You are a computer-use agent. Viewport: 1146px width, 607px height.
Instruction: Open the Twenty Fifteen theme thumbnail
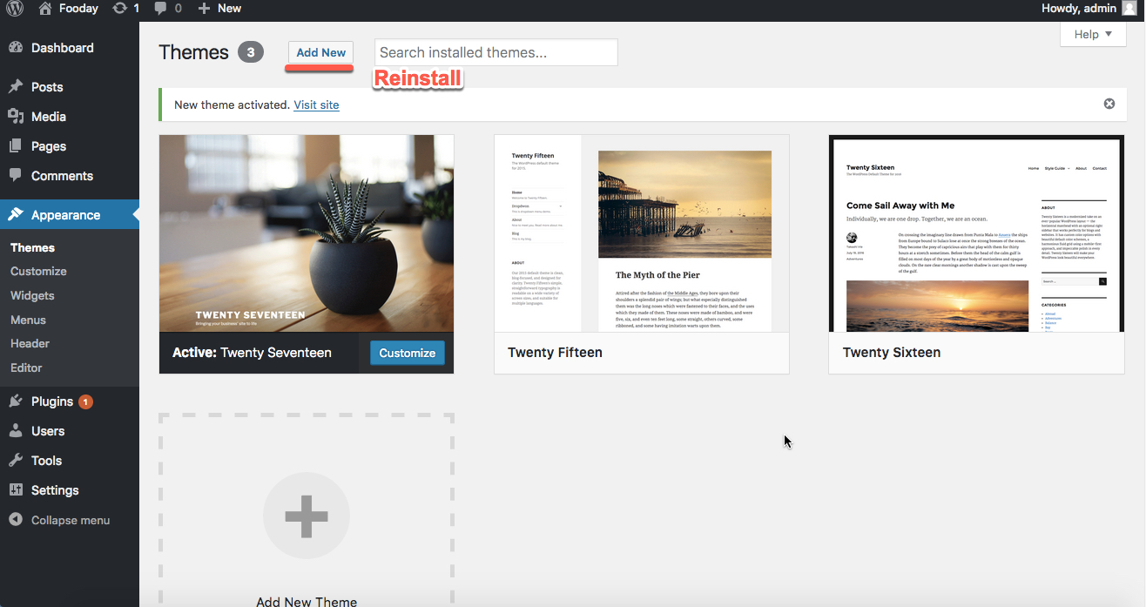[x=642, y=233]
